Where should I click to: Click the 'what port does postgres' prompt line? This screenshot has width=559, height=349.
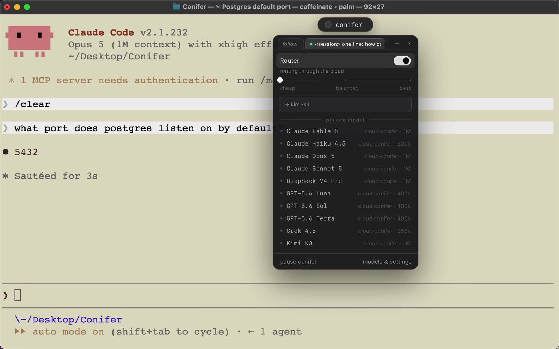[278, 128]
